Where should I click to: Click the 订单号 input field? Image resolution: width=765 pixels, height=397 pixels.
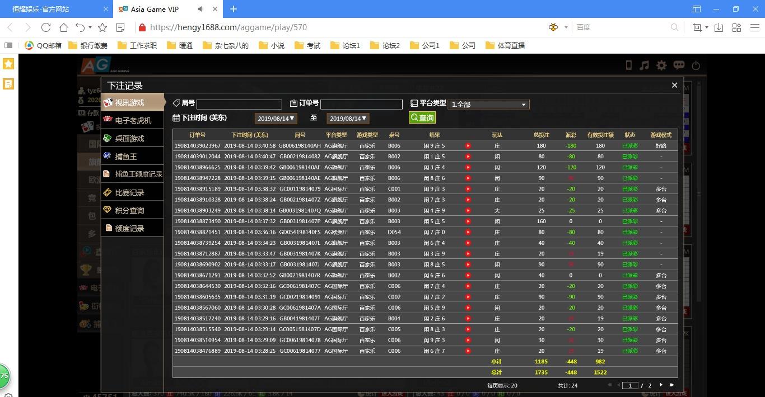point(361,105)
